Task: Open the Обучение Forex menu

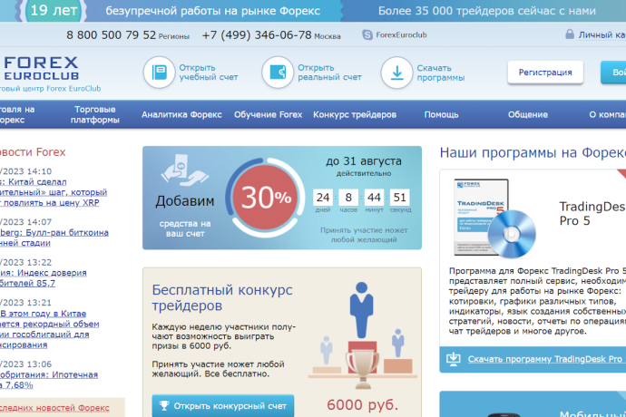Action: [268, 114]
